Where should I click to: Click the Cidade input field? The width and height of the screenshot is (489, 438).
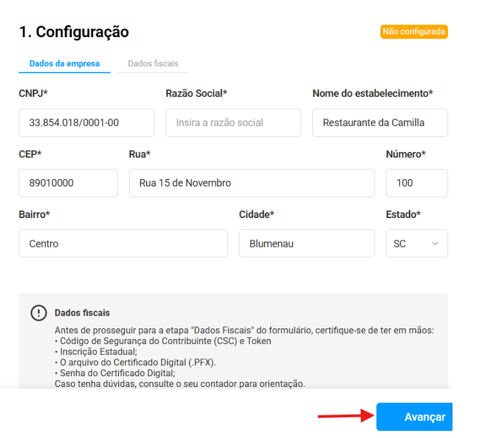tap(306, 244)
